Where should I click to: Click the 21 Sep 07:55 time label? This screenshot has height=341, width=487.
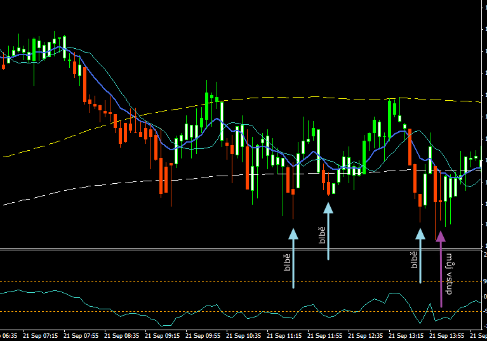coord(81,336)
